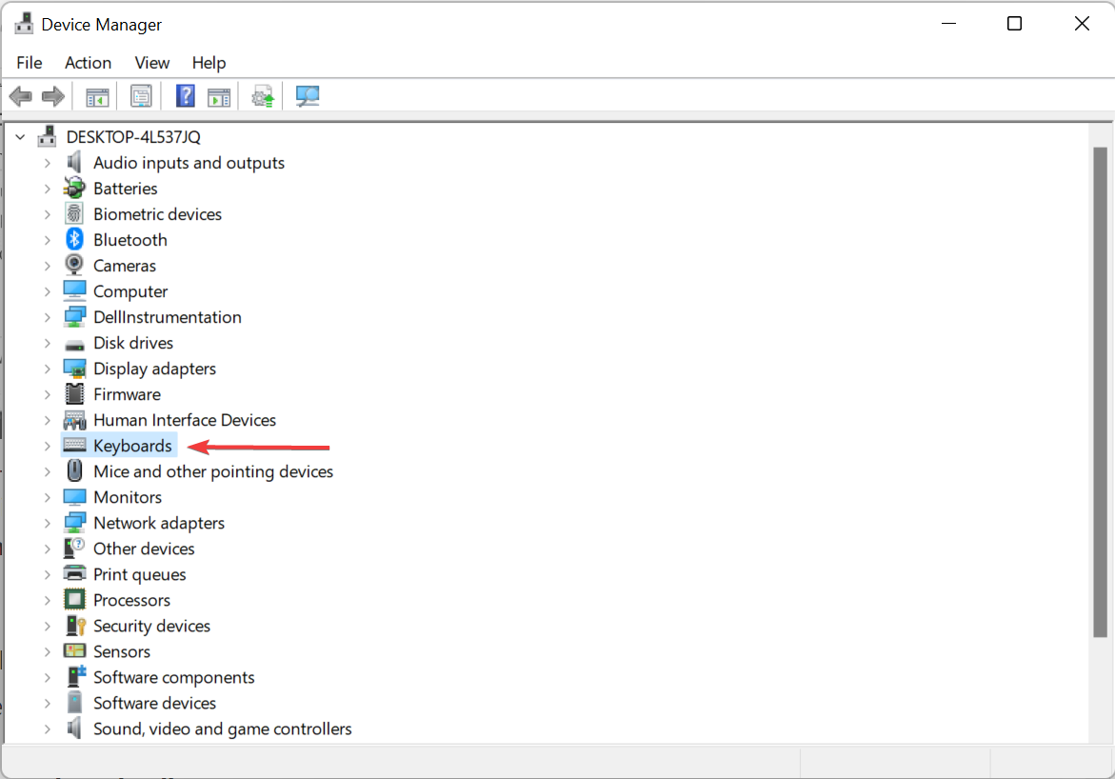1115x779 pixels.
Task: Click the Back arrow toolbar icon
Action: (x=21, y=96)
